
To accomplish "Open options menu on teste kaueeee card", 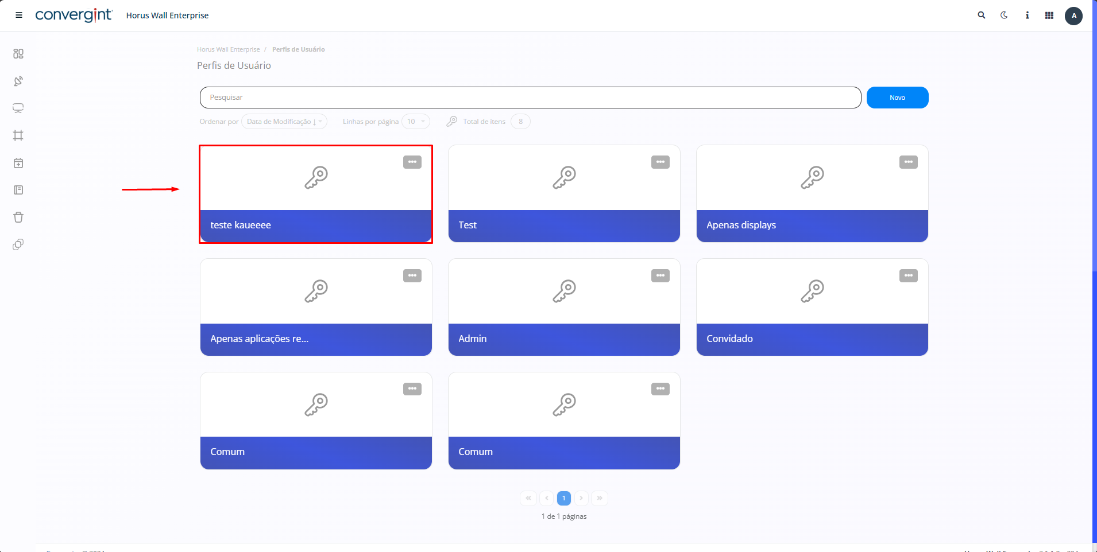I will point(412,162).
